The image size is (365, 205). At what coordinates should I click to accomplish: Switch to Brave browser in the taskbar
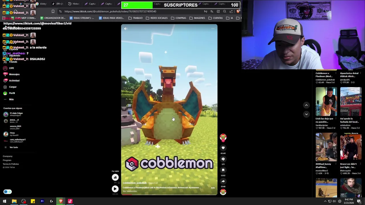[x=61, y=201]
